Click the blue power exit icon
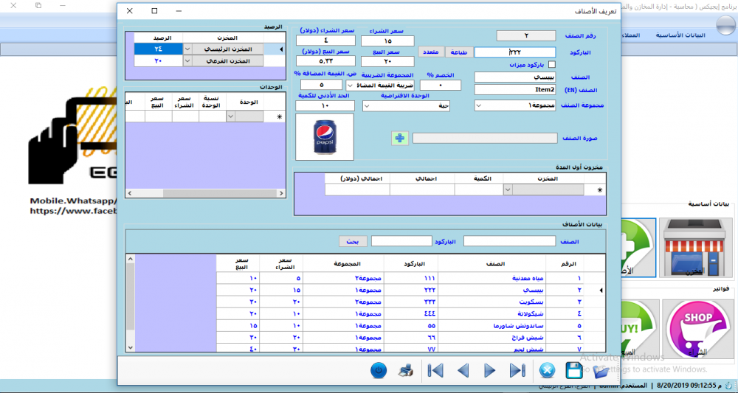The width and height of the screenshot is (738, 393). click(x=379, y=370)
